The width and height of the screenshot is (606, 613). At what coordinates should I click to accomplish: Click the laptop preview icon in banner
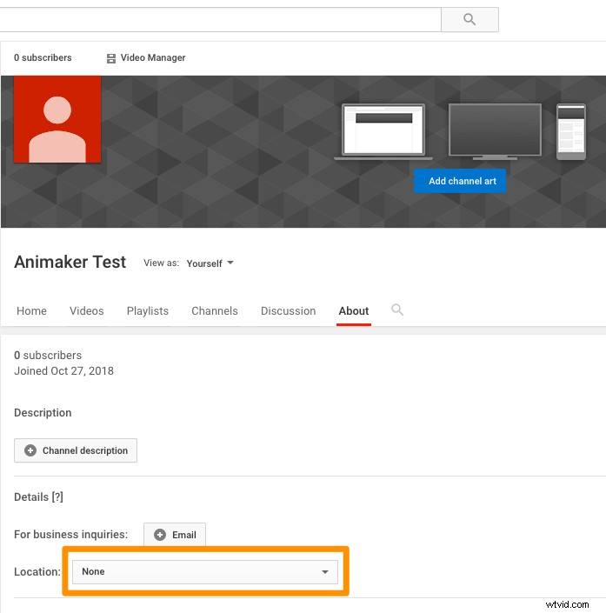[383, 132]
